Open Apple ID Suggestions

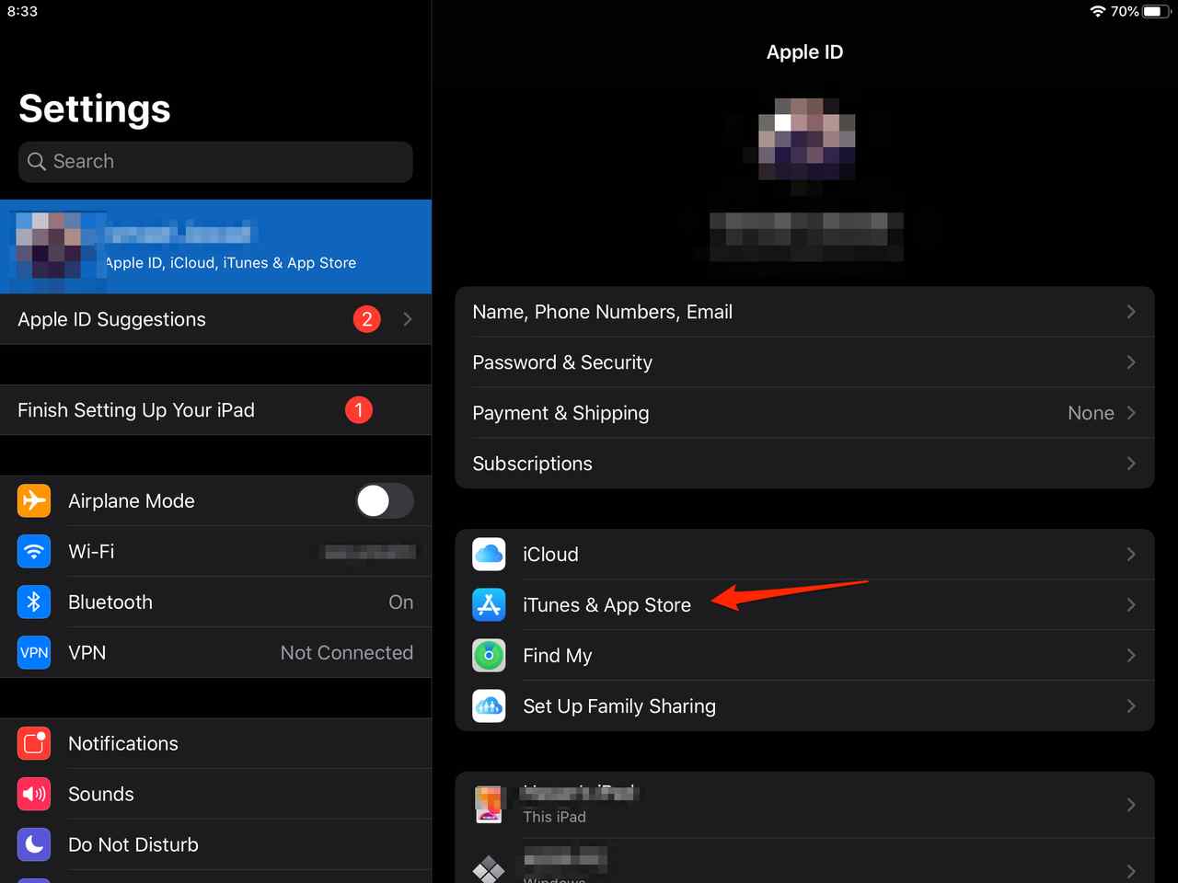(215, 319)
